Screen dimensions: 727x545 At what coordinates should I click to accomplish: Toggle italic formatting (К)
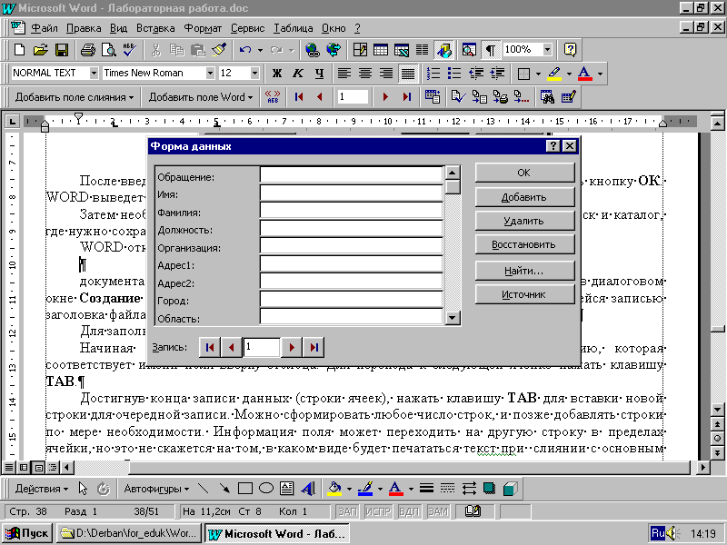(x=298, y=74)
